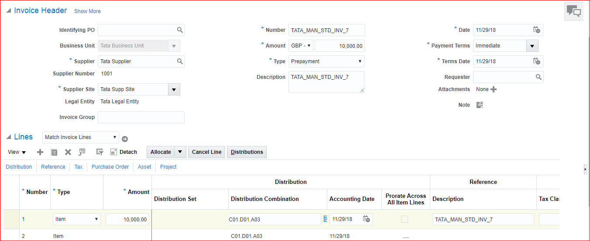The width and height of the screenshot is (590, 241).
Task: Click the go arrow beside Match Invoice Lines
Action: (x=125, y=139)
